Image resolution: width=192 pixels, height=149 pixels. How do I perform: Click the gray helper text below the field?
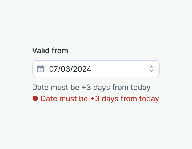click(x=91, y=87)
